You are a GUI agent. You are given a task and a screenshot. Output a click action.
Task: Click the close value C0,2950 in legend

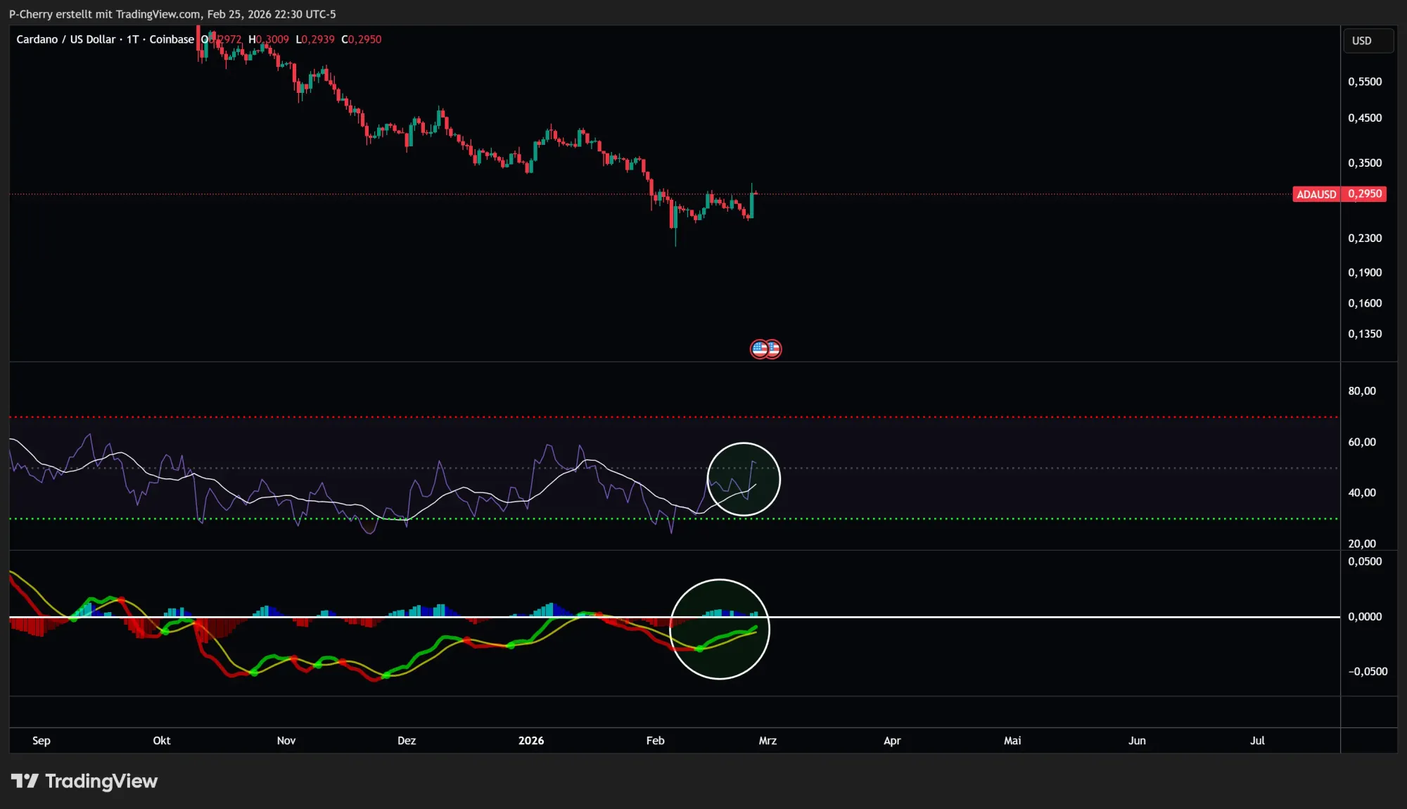click(x=361, y=39)
